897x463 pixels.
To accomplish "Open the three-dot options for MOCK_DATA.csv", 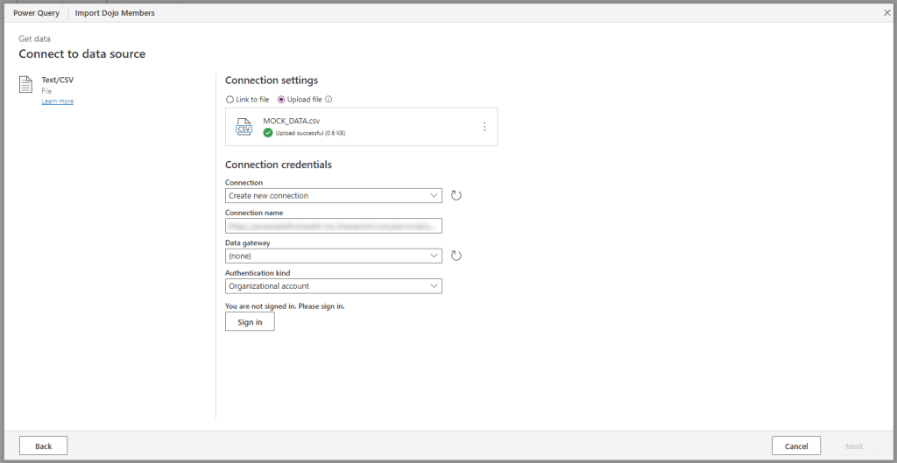I will point(484,127).
